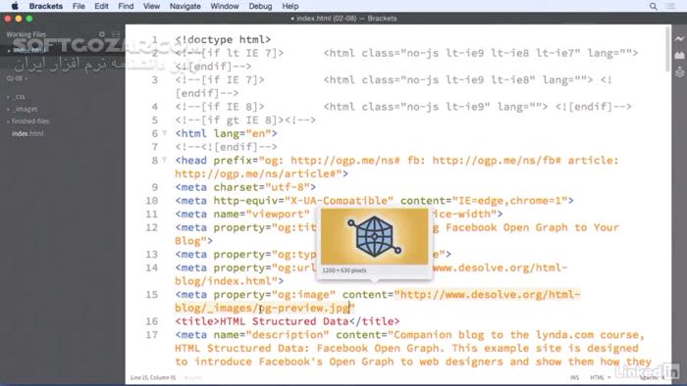The image size is (687, 386).
Task: Open the Find menu
Action: pos(126,6)
